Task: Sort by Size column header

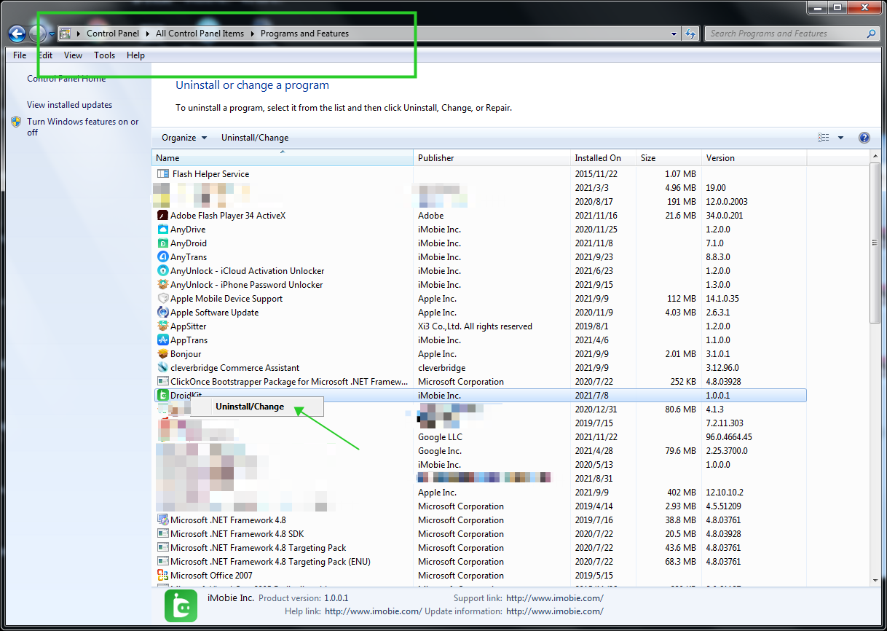Action: click(x=669, y=158)
